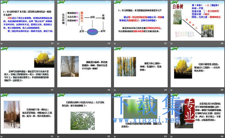Click slide number label "23"
The image size is (225, 138).
(x=166, y=136)
